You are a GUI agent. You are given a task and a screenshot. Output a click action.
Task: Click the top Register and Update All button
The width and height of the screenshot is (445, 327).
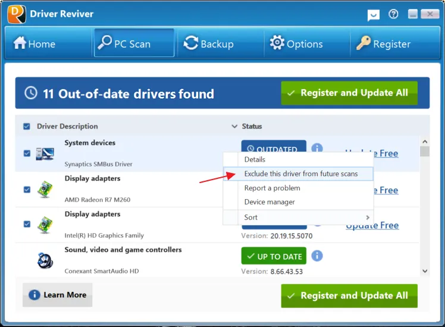tap(349, 93)
